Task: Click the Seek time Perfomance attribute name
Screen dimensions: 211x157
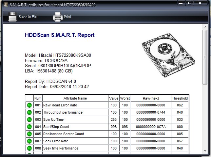Action: click(x=61, y=148)
